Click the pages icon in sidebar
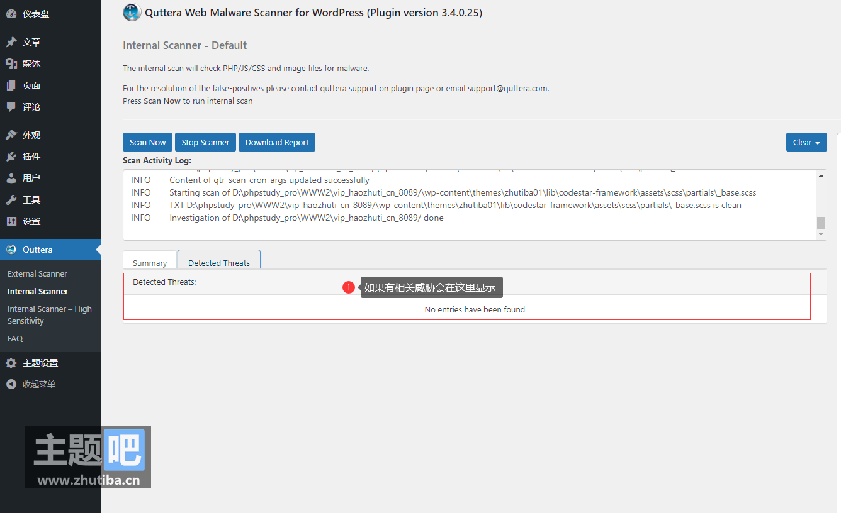 [11, 85]
